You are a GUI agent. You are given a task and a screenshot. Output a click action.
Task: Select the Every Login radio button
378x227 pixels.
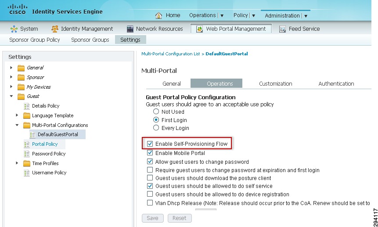pos(156,128)
